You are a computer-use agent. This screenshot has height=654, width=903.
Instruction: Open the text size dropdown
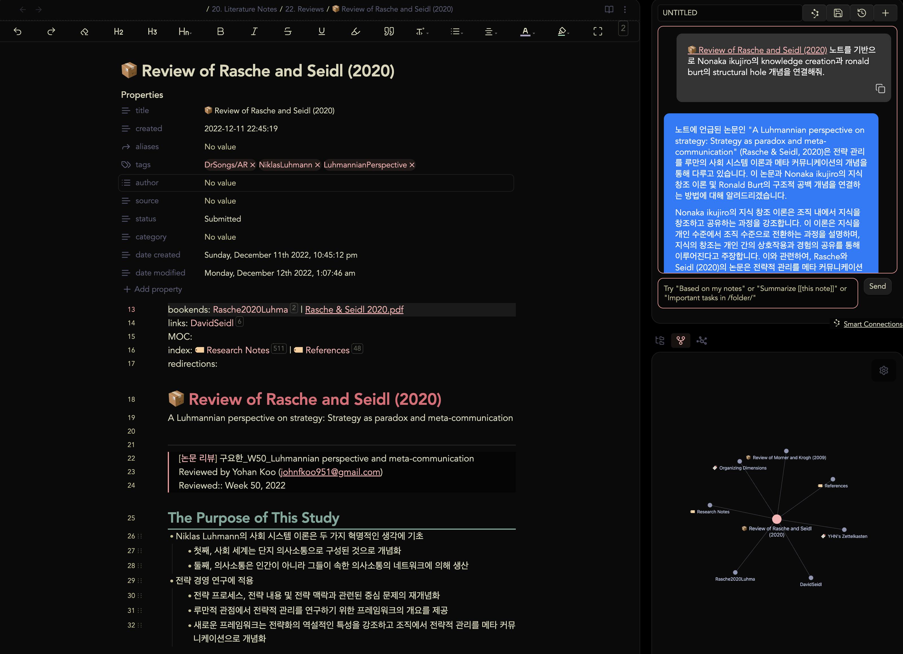[x=422, y=32]
